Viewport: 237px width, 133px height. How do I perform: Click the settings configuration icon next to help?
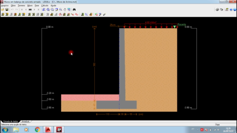(x=227, y=10)
